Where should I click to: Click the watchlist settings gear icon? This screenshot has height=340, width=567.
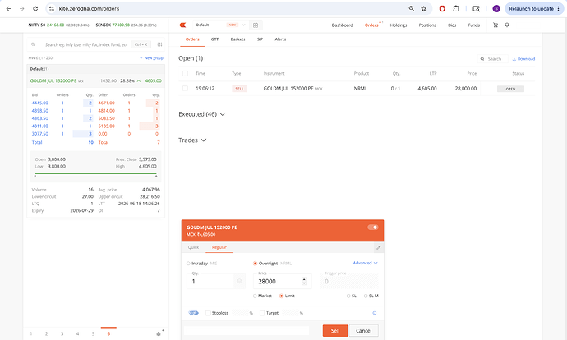159,334
